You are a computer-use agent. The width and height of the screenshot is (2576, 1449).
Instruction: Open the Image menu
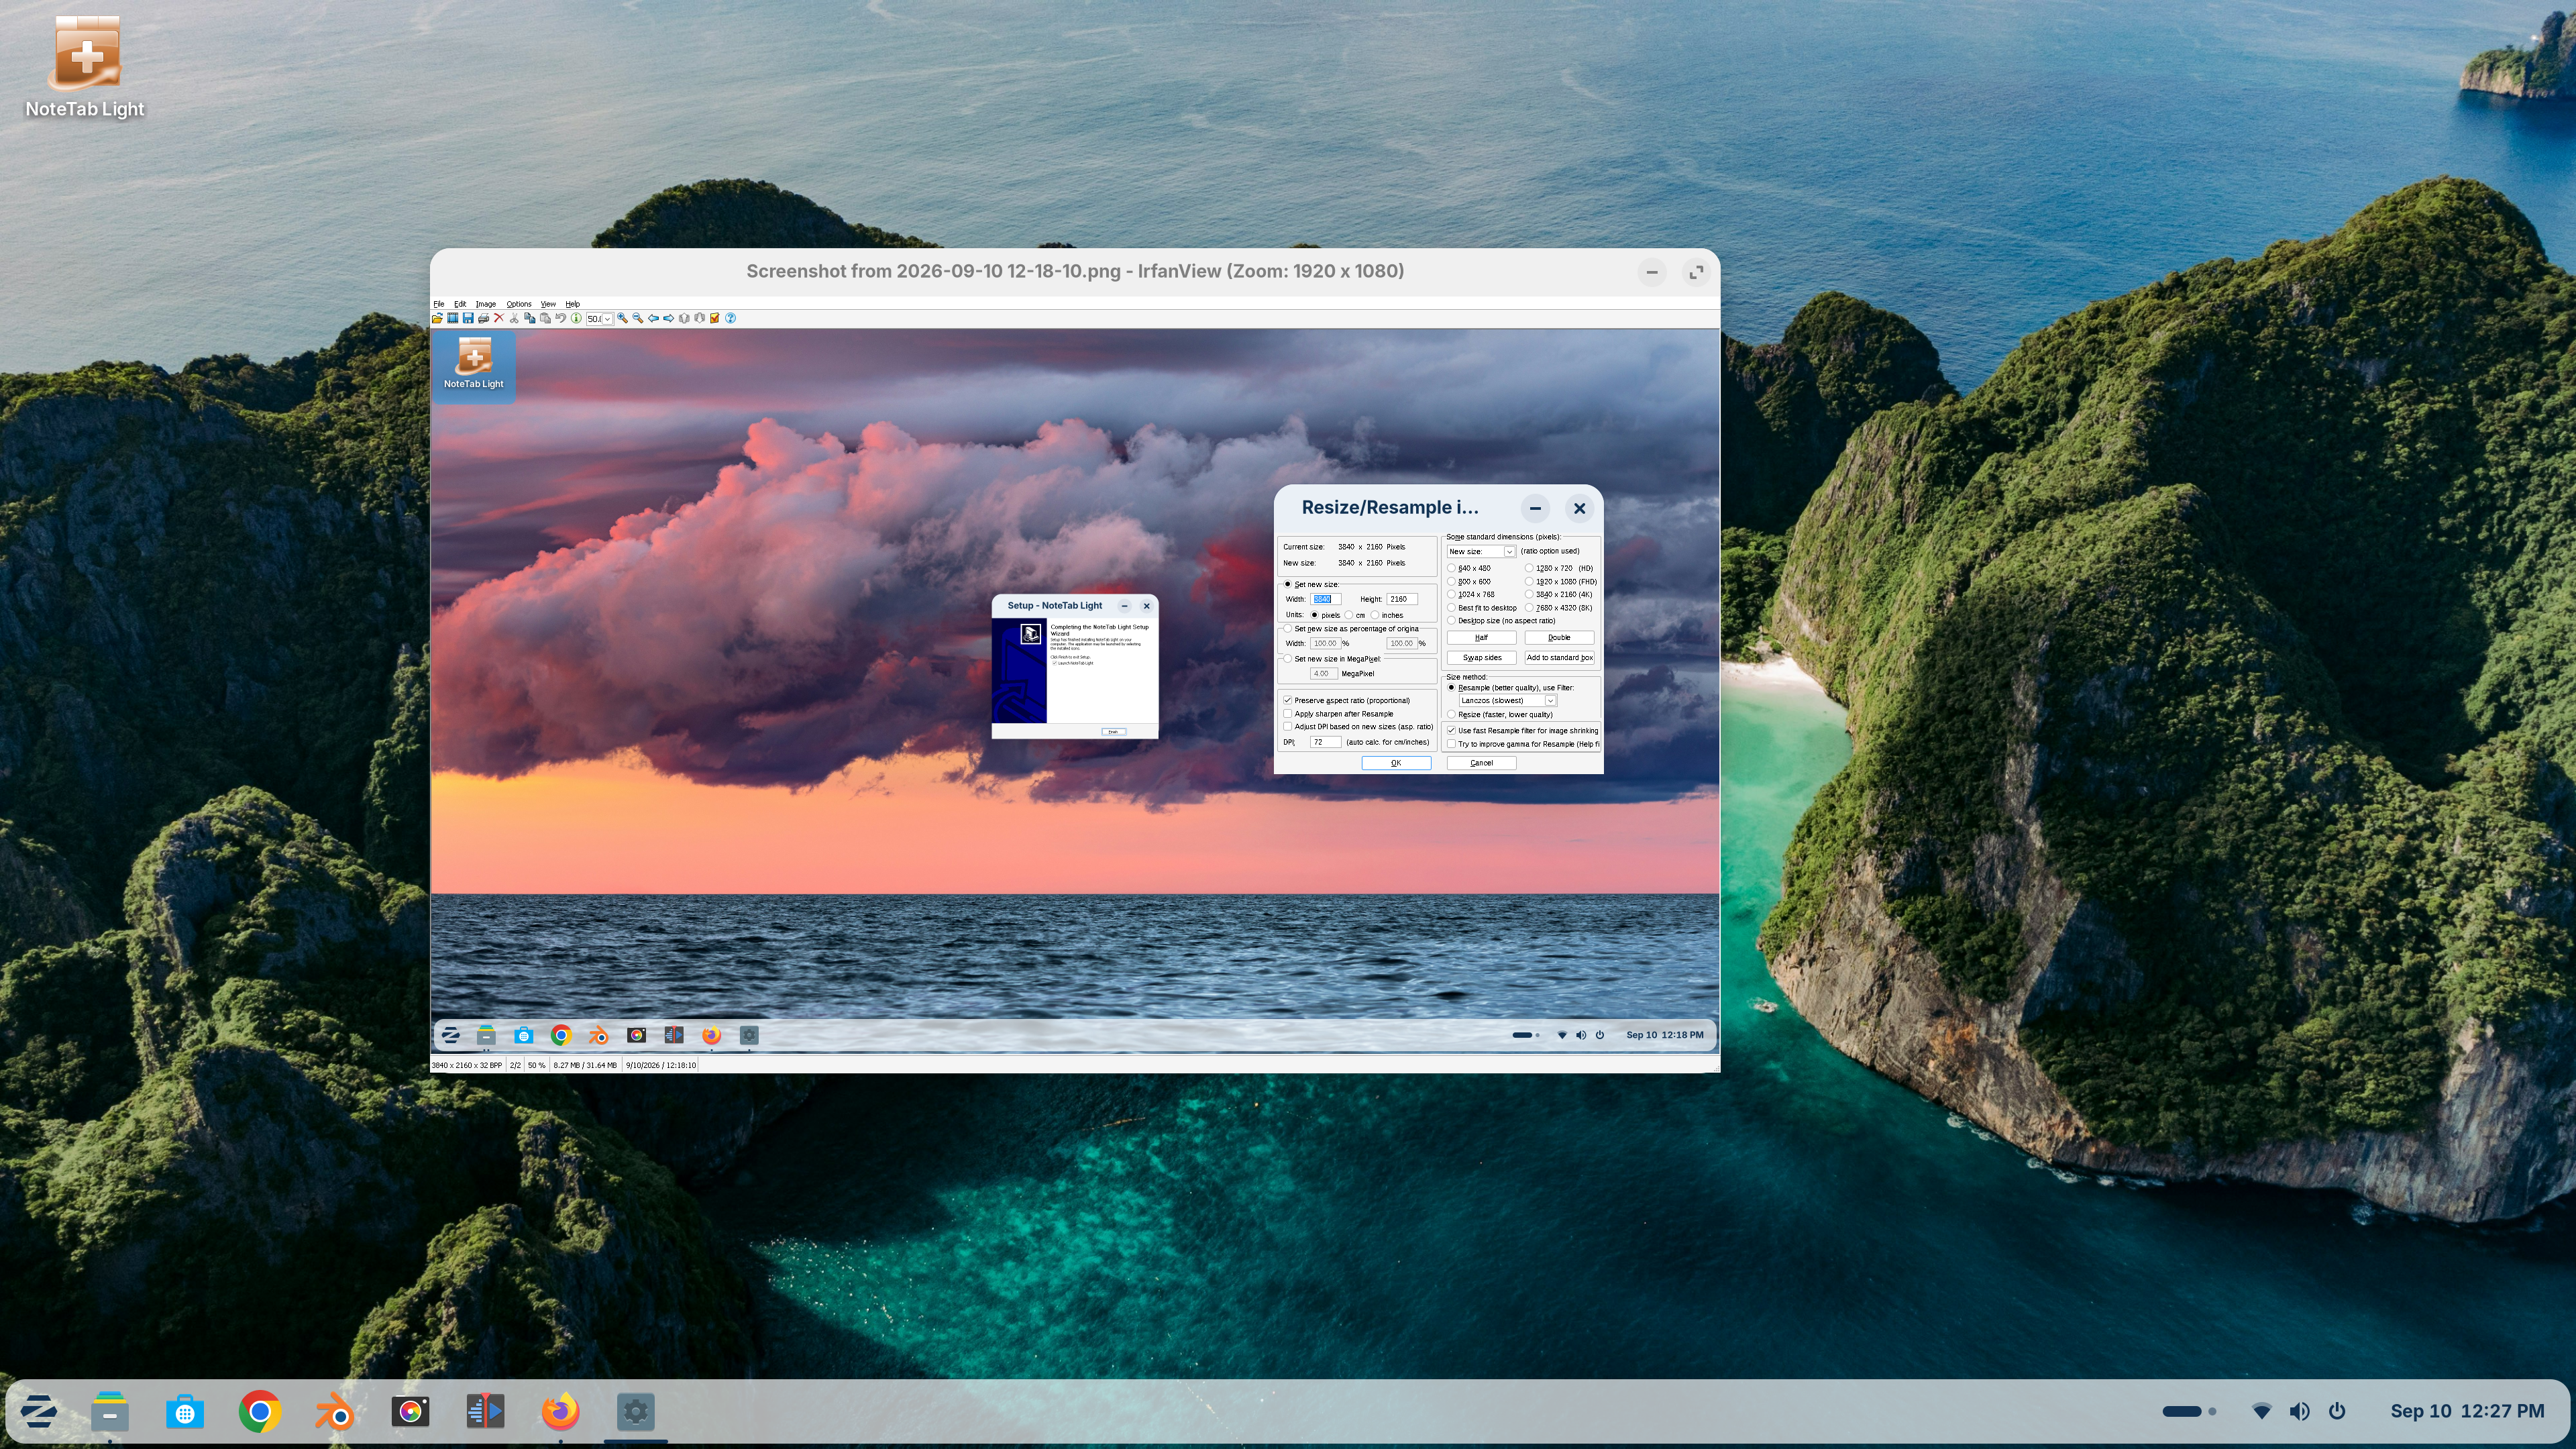[487, 304]
